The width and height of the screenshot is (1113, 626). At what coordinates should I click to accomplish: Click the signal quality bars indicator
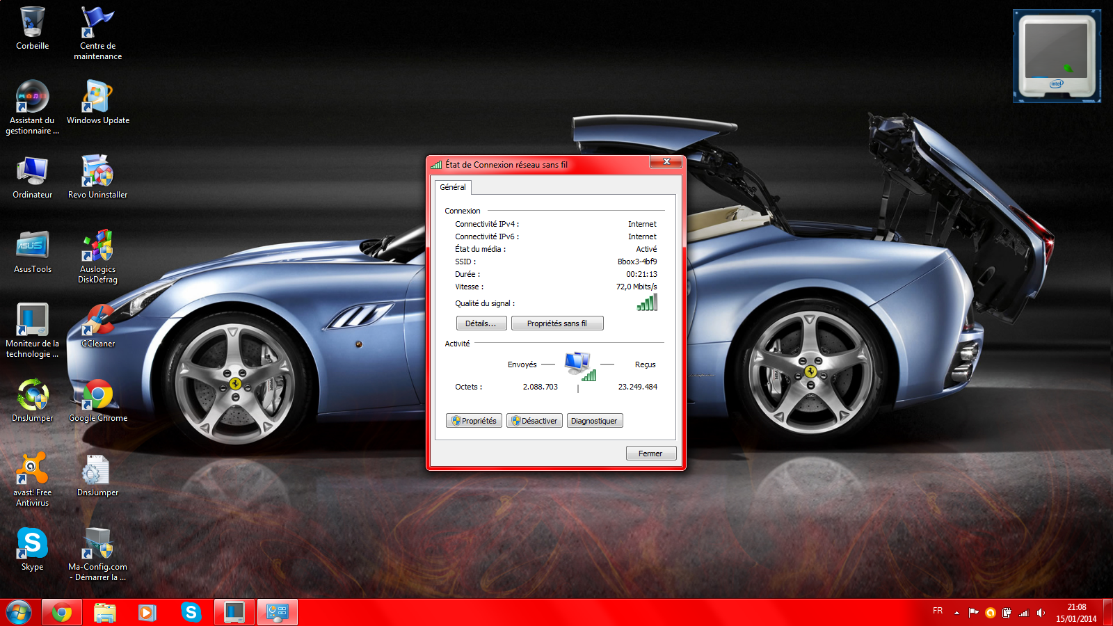click(x=647, y=303)
